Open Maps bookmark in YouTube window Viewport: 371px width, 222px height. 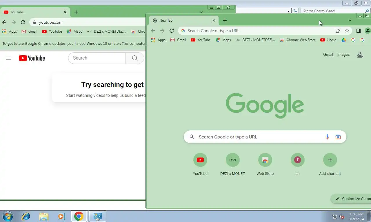click(74, 32)
